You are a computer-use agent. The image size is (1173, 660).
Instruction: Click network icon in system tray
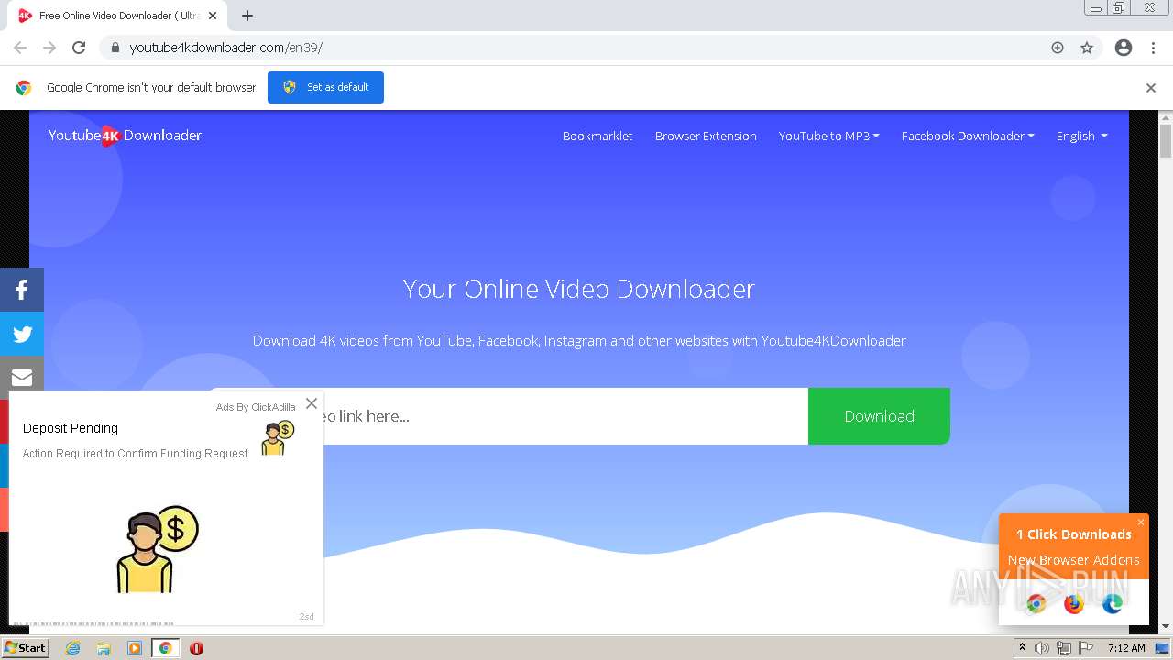click(1063, 648)
